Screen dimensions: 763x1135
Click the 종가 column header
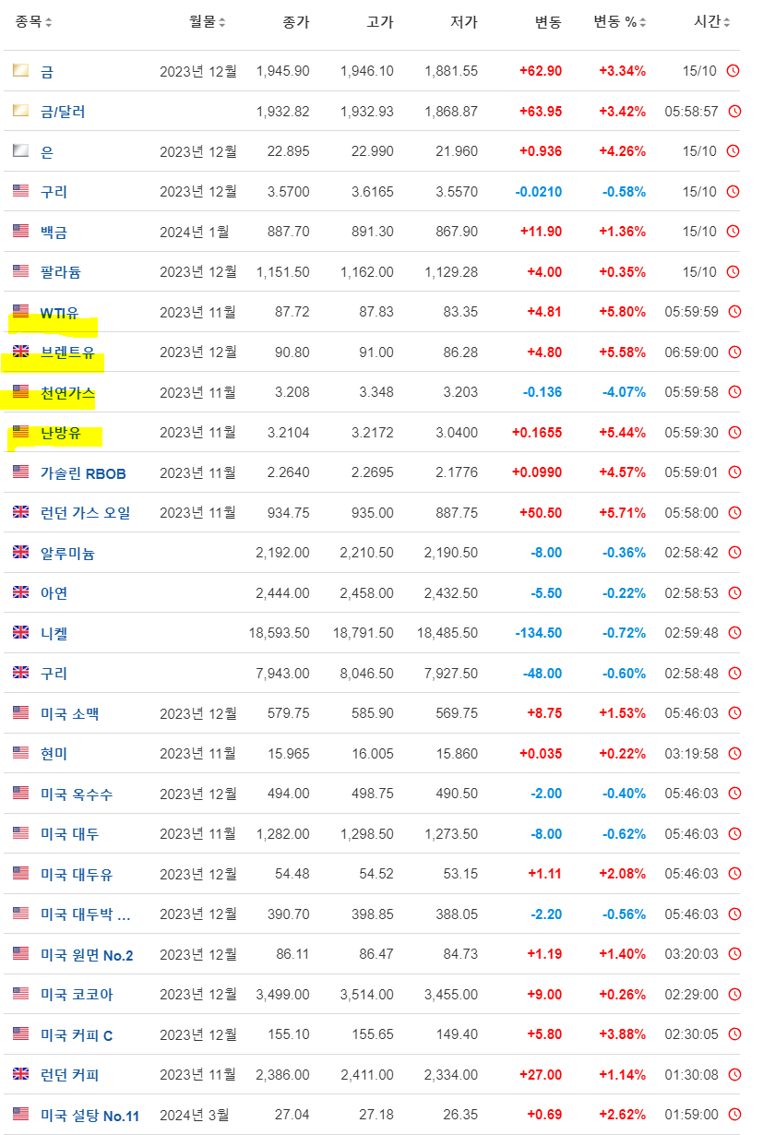tap(295, 22)
